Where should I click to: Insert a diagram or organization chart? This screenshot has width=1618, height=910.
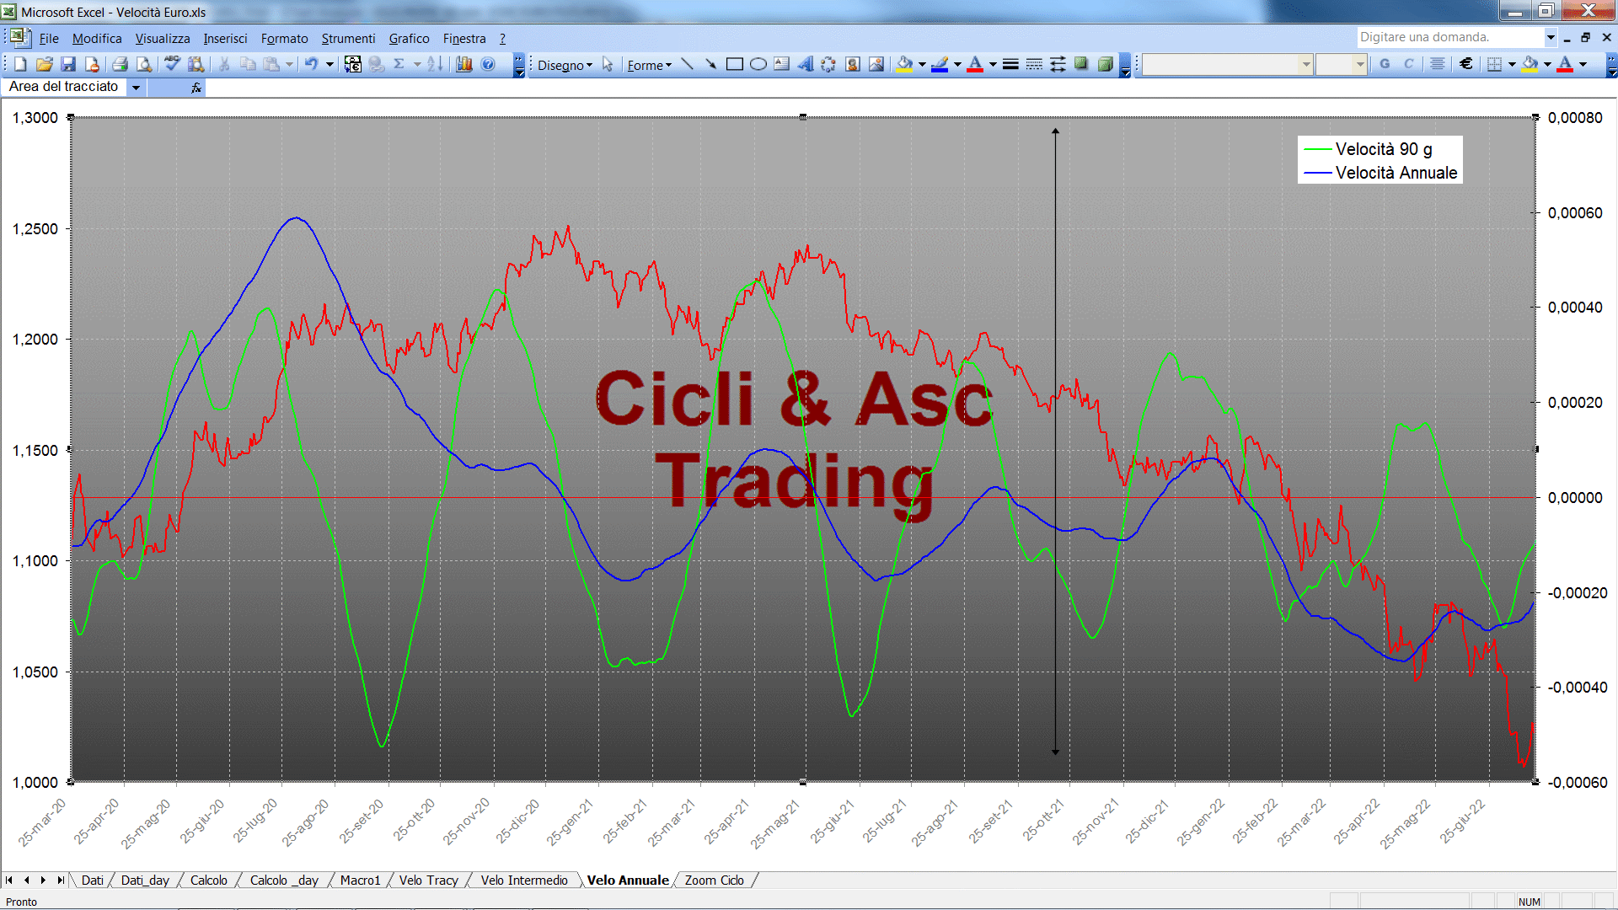coord(829,64)
